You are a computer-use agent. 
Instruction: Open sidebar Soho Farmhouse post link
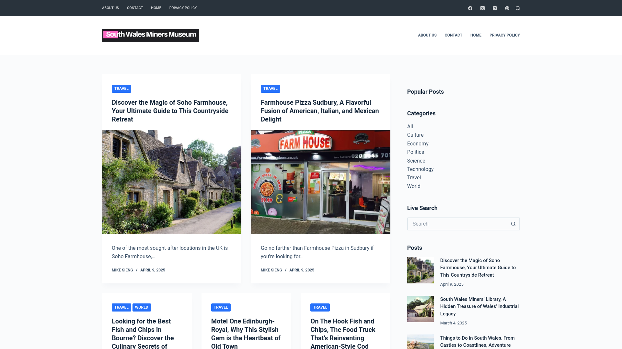pyautogui.click(x=478, y=268)
